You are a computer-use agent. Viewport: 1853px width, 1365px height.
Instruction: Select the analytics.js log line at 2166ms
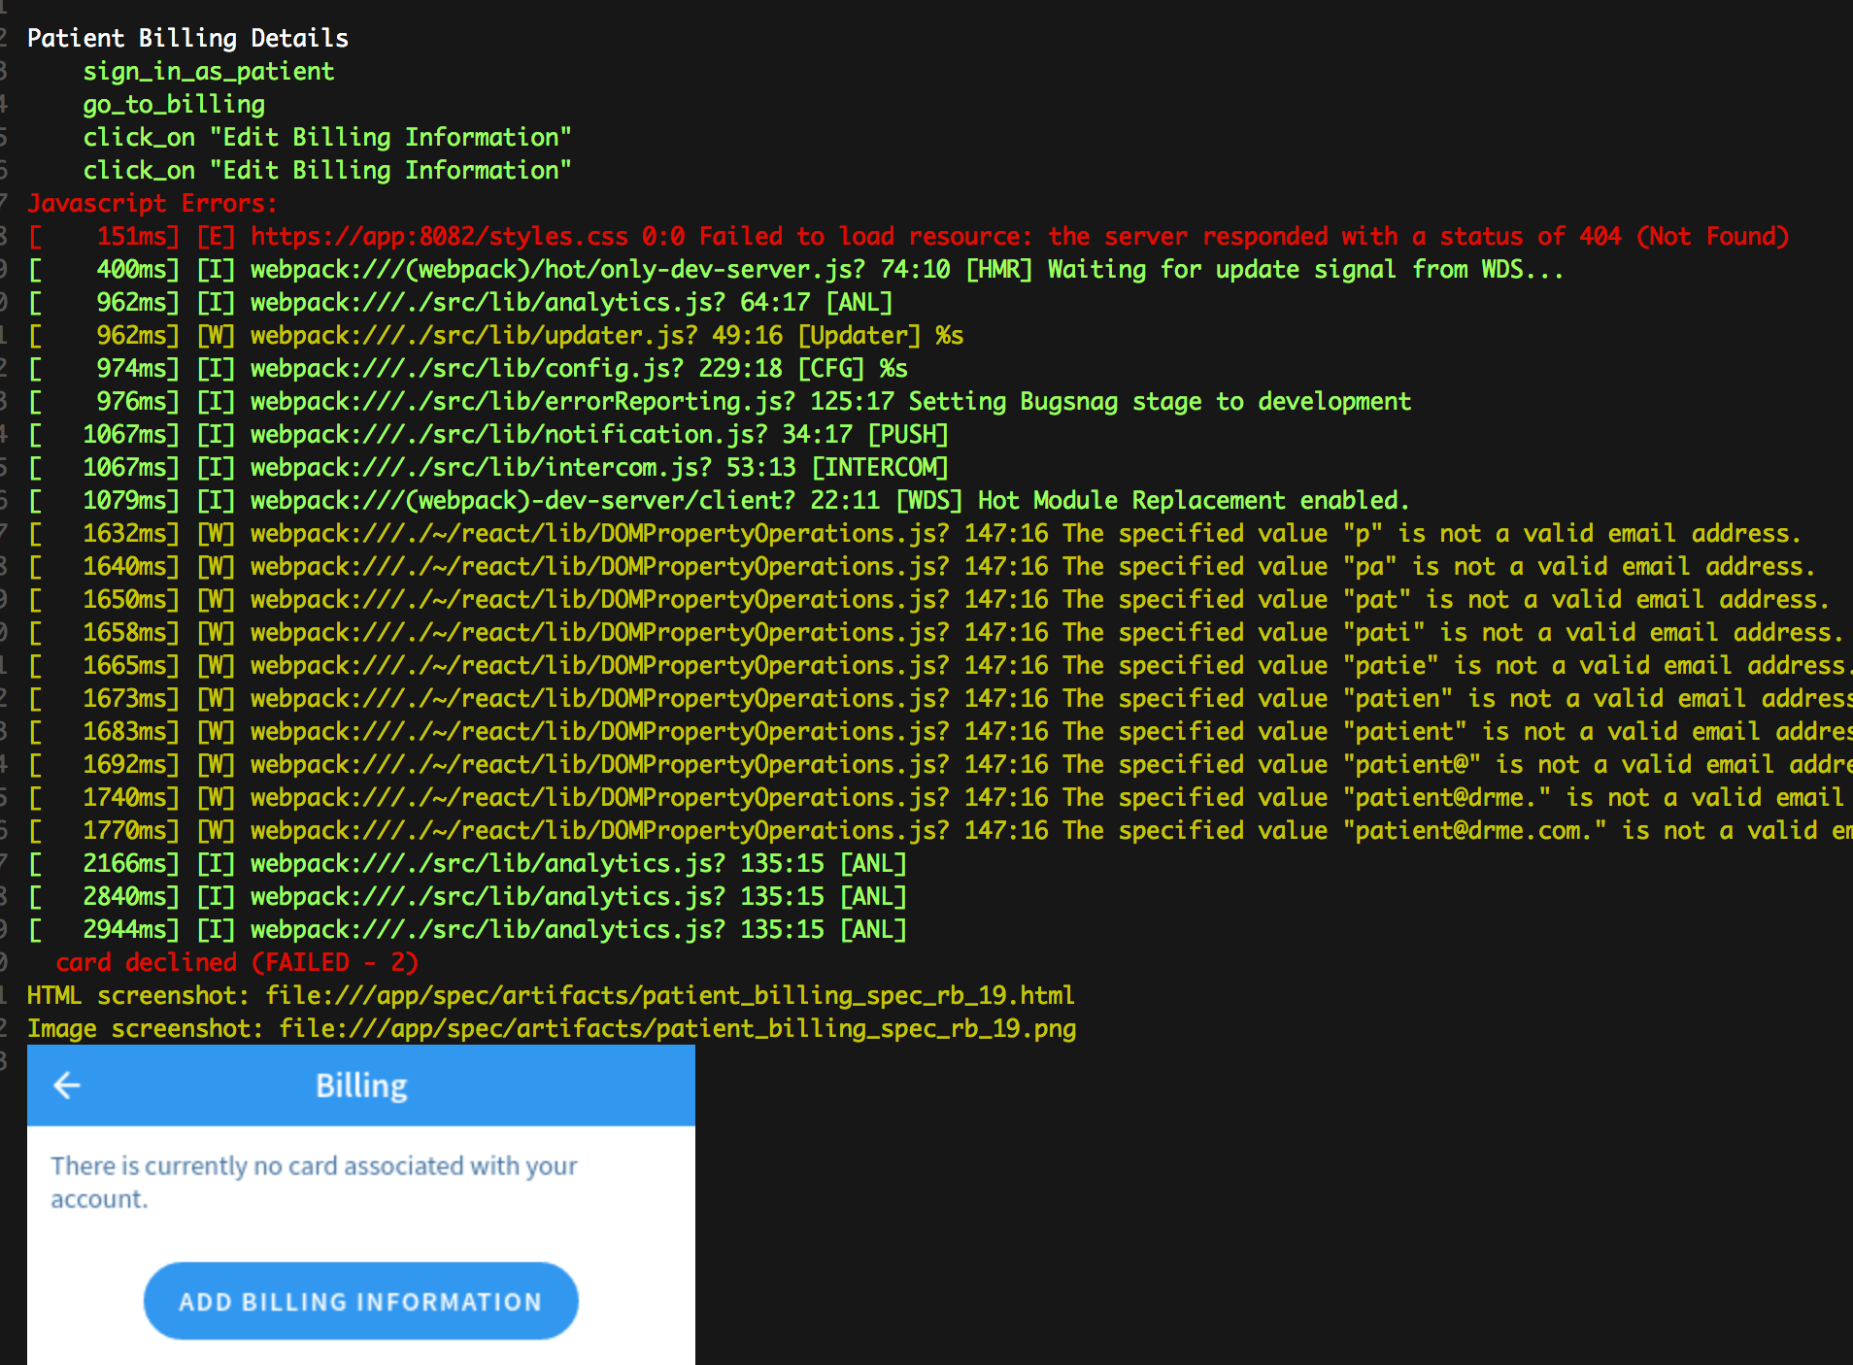467,863
